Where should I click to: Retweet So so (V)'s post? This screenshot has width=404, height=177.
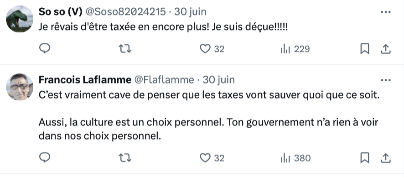click(125, 48)
